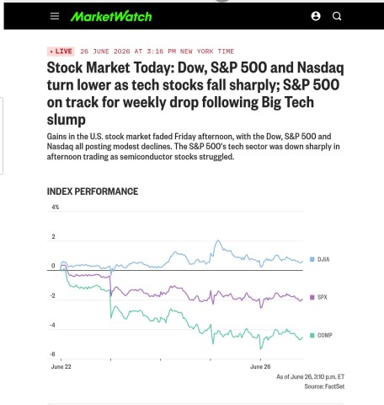This screenshot has height=405, width=384.
Task: Open the hamburger navigation menu
Action: click(55, 16)
